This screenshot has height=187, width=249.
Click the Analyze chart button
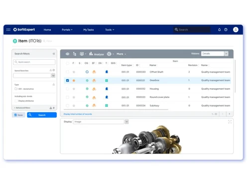[97, 54]
